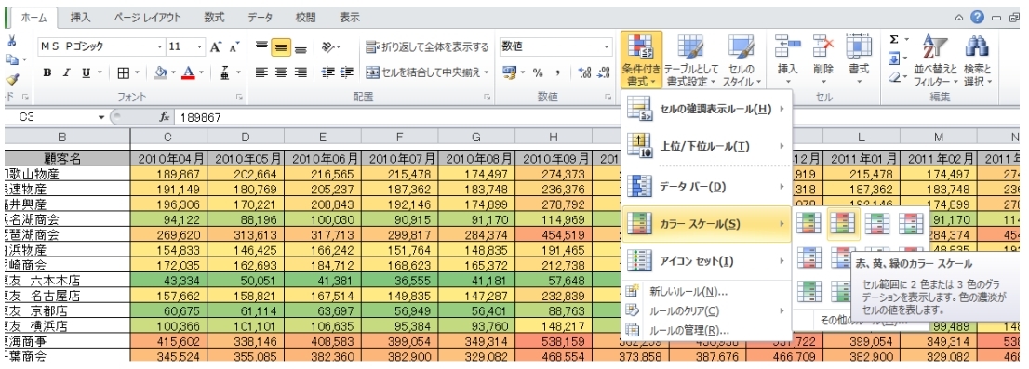Choose ルールのクリア menu entry
Screen dimensions: 1029x369
pyautogui.click(x=707, y=310)
